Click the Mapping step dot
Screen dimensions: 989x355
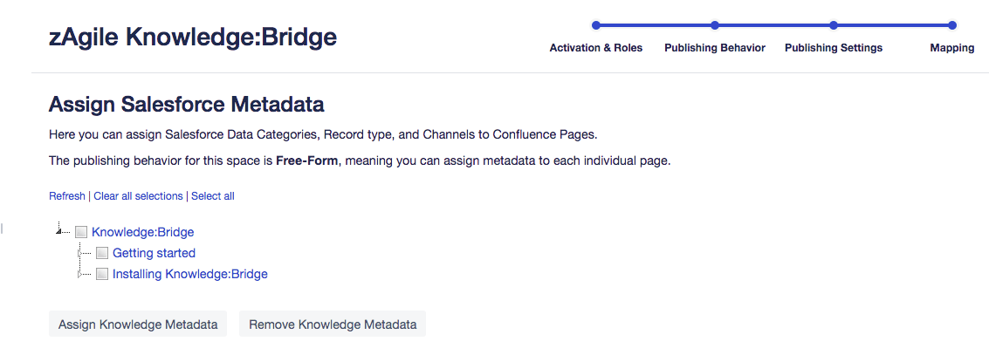951,25
